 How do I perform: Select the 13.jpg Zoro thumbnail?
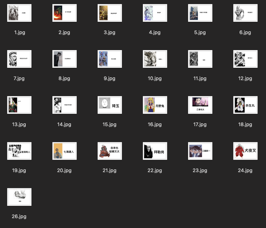click(x=19, y=105)
